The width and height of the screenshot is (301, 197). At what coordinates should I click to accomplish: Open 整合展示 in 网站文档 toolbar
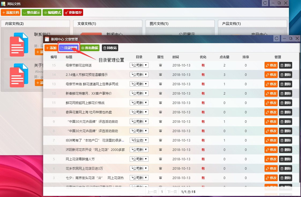tap(31, 13)
